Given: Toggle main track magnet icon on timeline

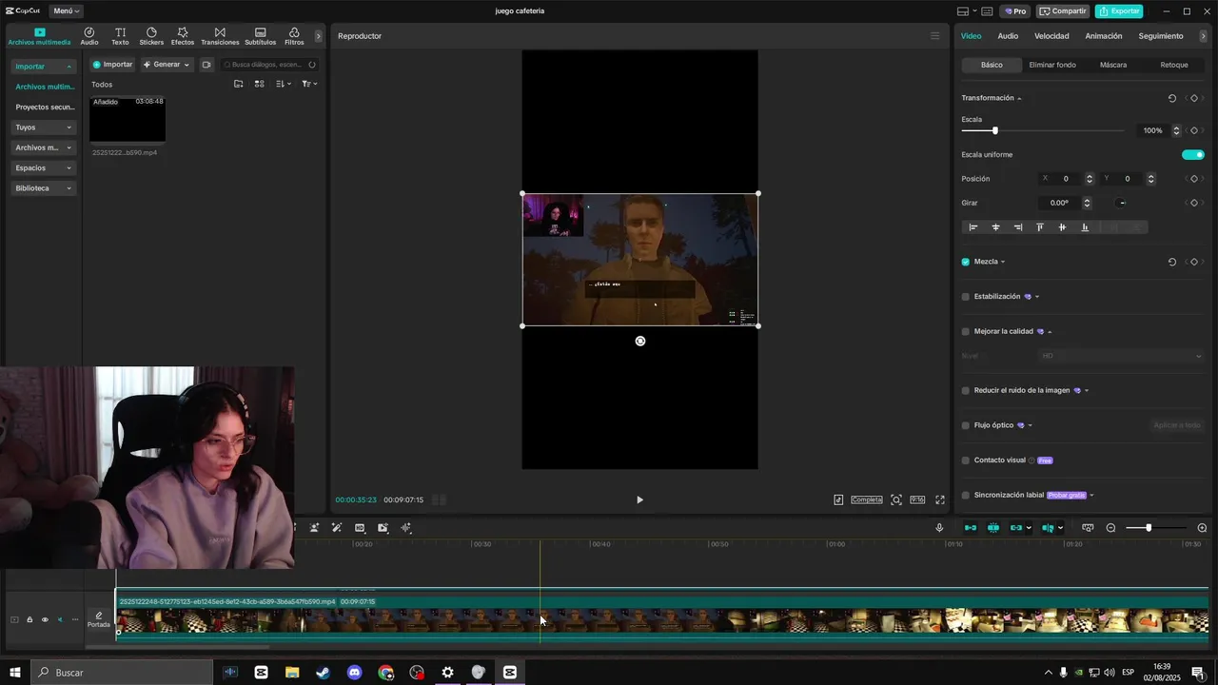Looking at the screenshot, I should [971, 528].
